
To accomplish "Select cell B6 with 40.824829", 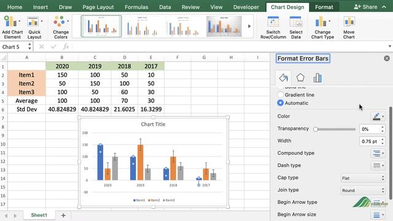I will pos(62,109).
